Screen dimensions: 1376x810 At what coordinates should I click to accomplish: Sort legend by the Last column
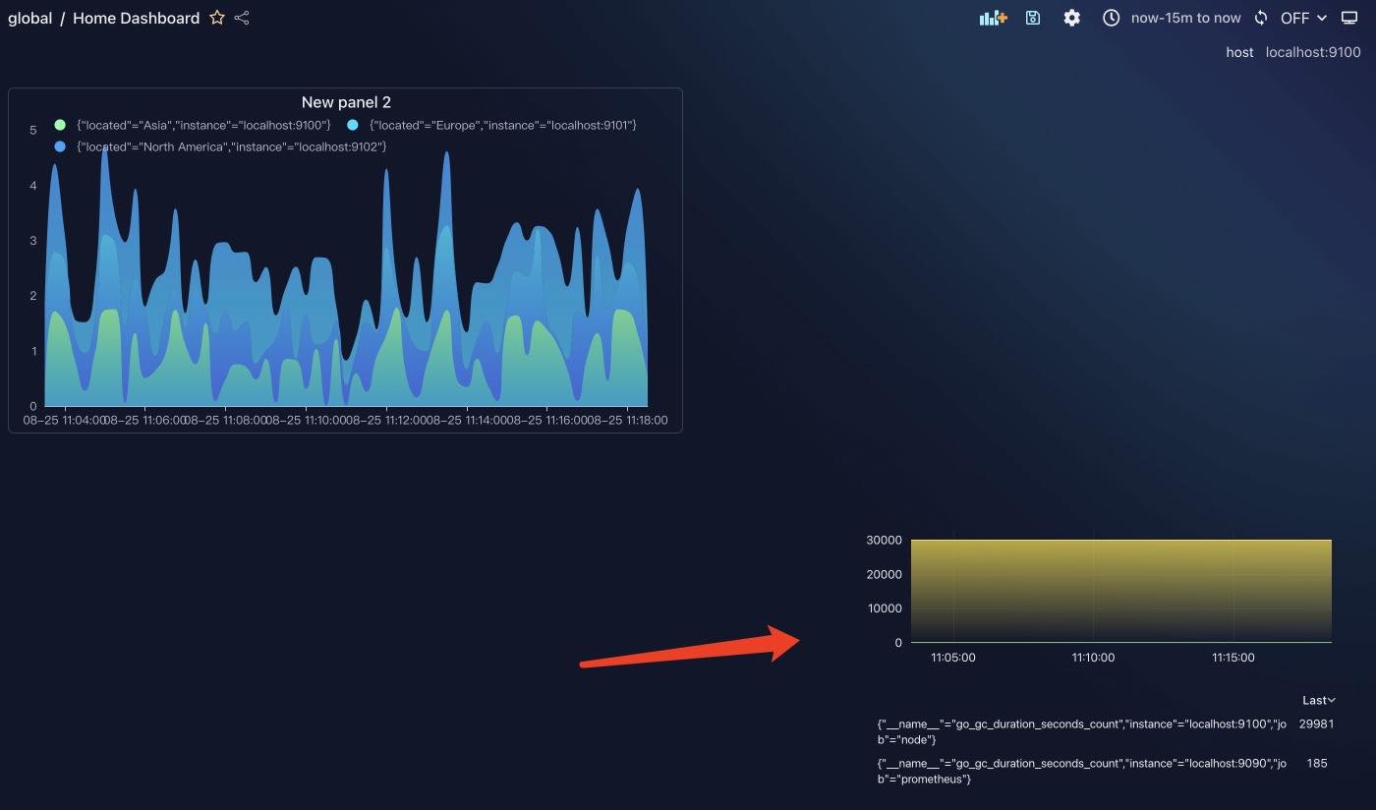tap(1319, 700)
